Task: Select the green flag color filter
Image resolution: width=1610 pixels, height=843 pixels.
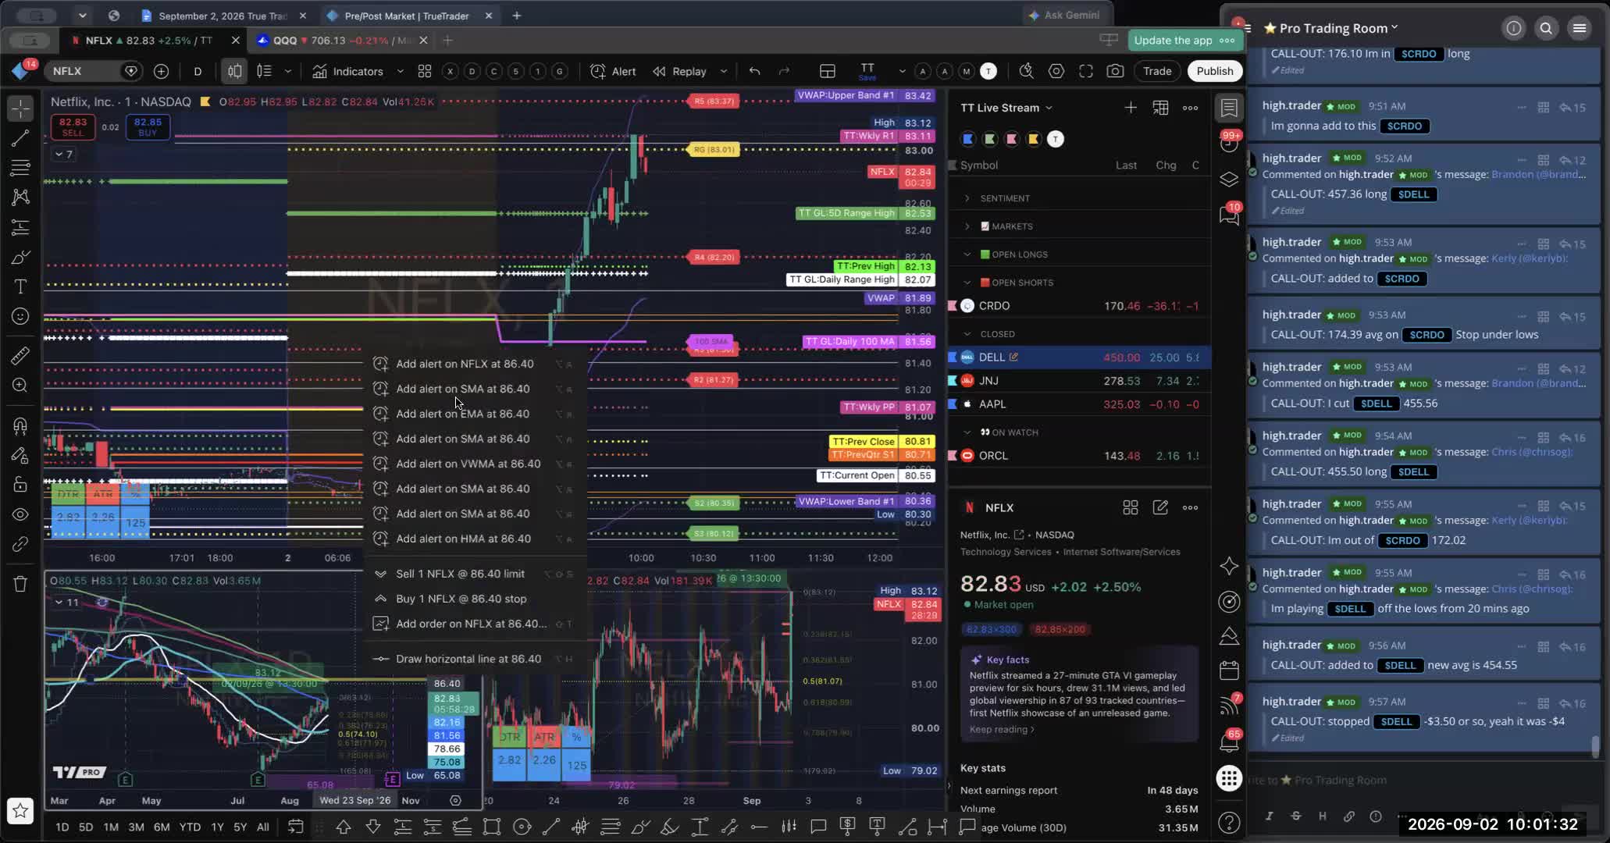Action: (990, 139)
